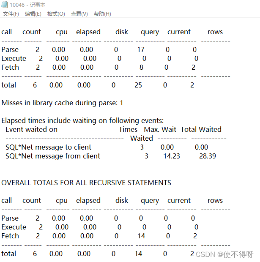The width and height of the screenshot is (260, 262).
Task: Click the 'elapsed' header of first table
Action: click(x=88, y=32)
